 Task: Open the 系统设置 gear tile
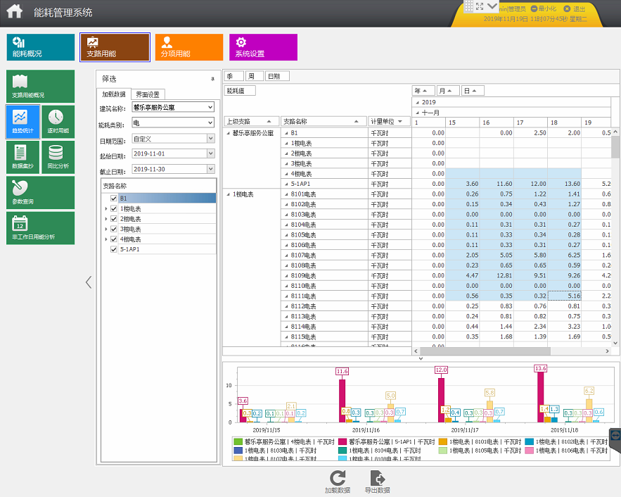pos(263,47)
